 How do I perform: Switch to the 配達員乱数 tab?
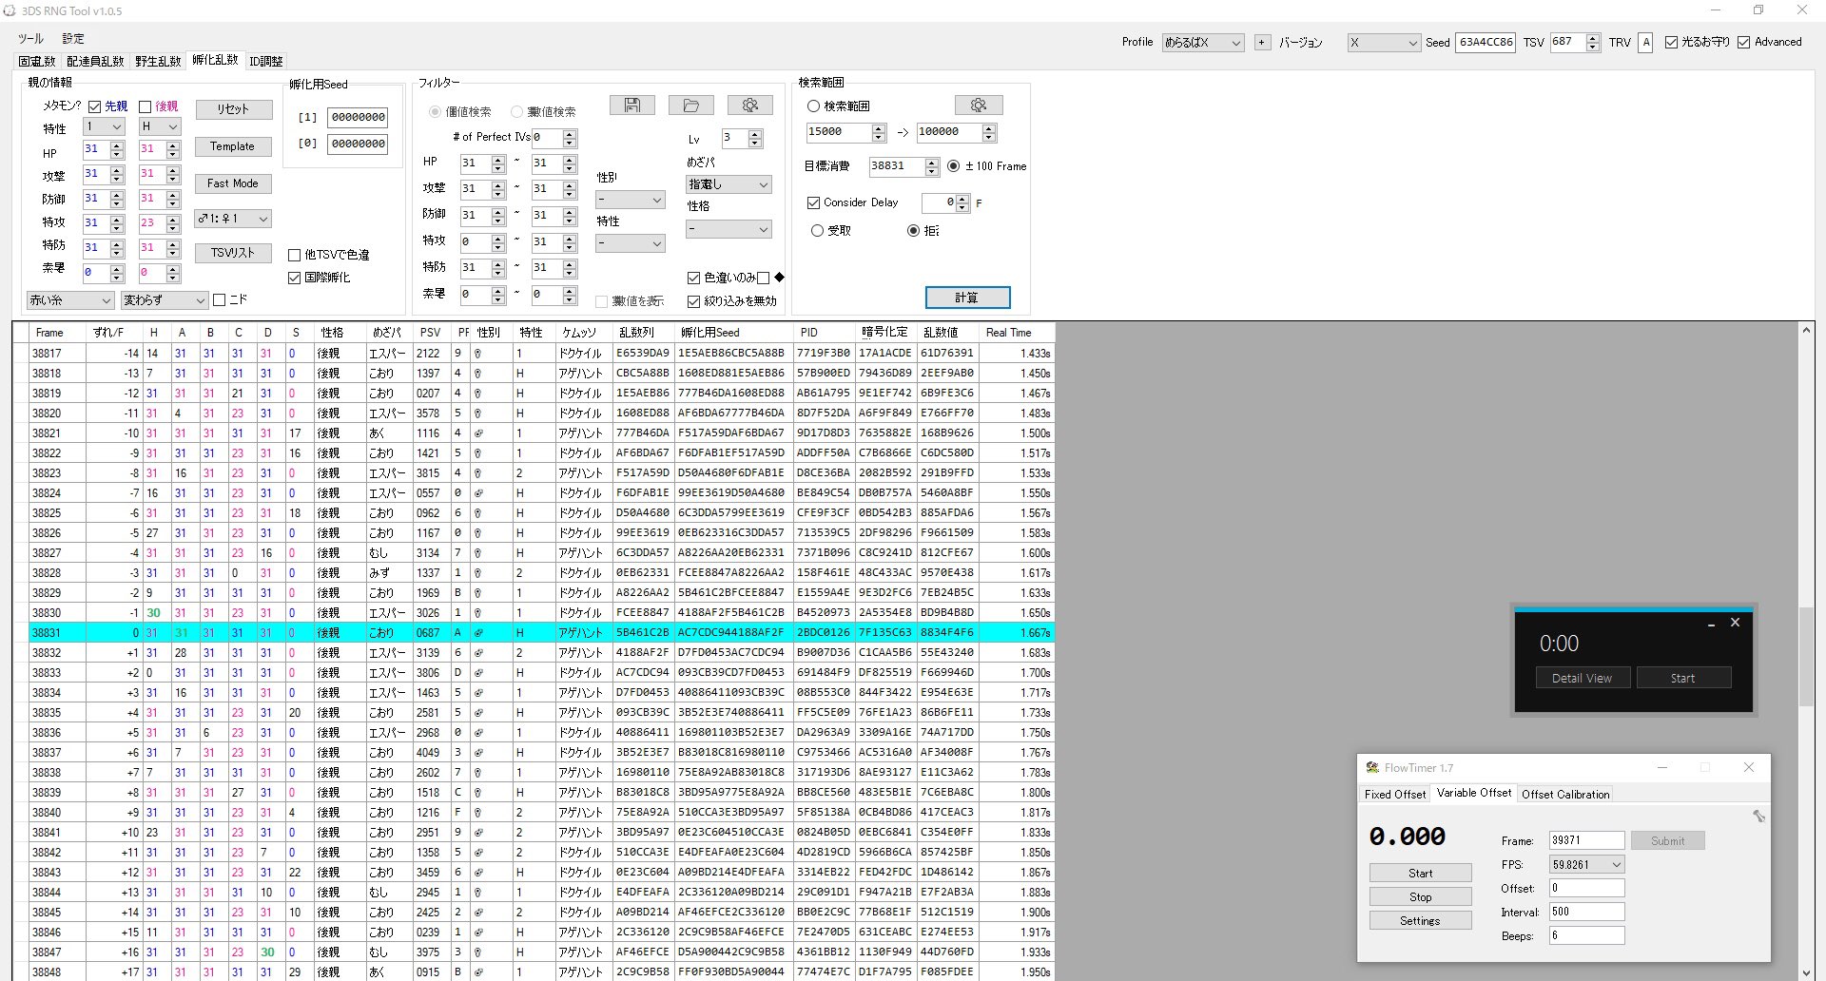pyautogui.click(x=95, y=61)
